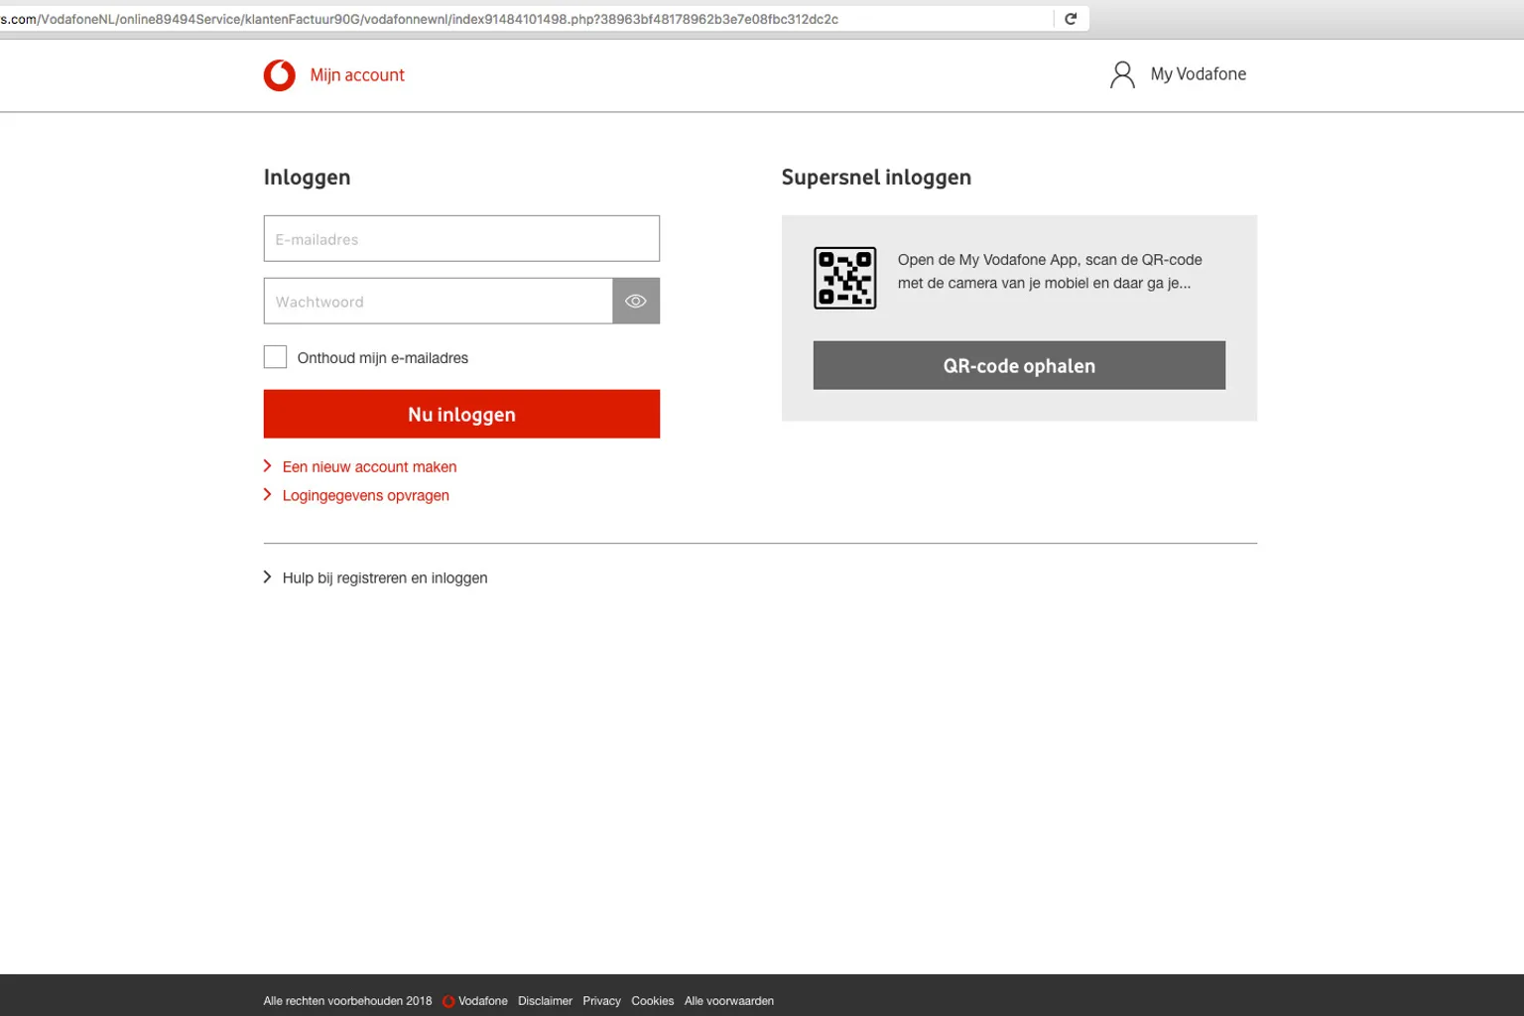Image resolution: width=1524 pixels, height=1016 pixels.
Task: Enable the Onthoud mijn e-mailadres checkbox
Action: pos(275,357)
